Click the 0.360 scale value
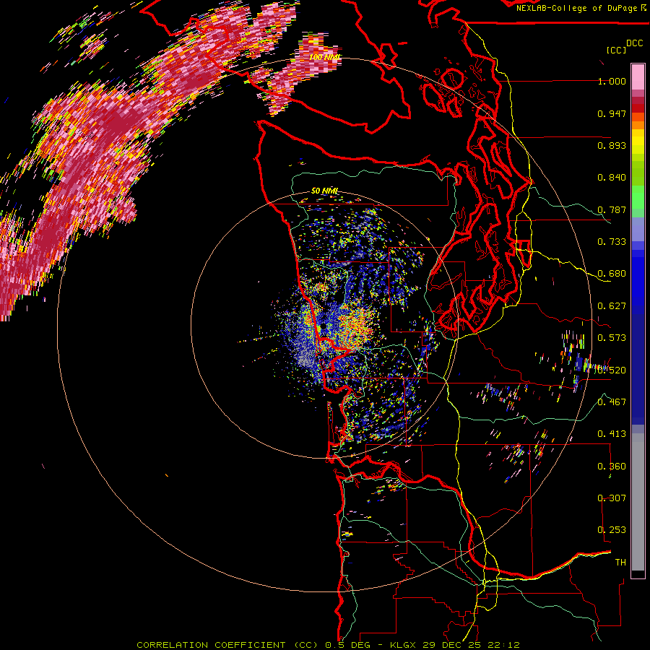This screenshot has width=650, height=650. pos(612,466)
